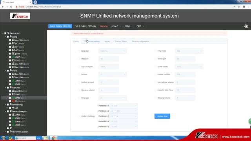The image size is (251, 141).
Task: Open the Preference 3 codec dropdown
Action: click(x=124, y=116)
